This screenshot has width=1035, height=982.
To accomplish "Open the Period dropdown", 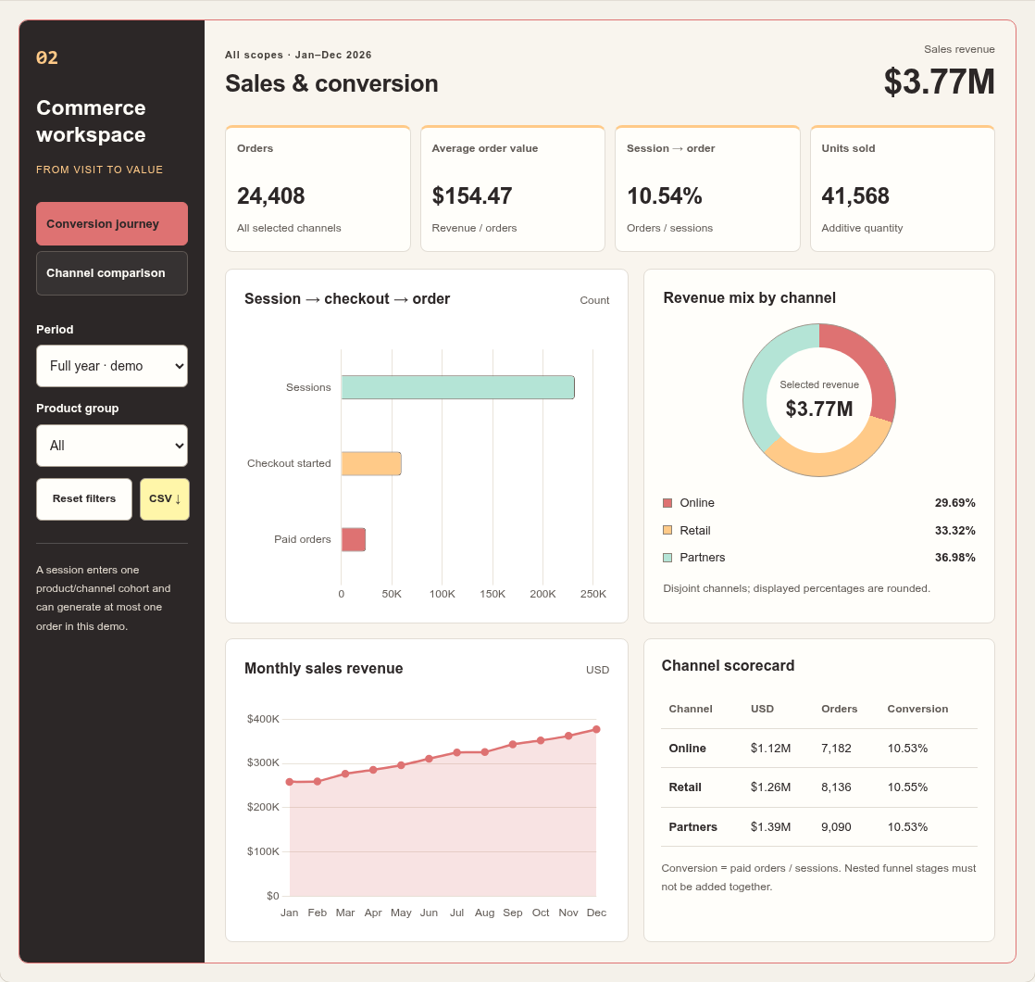I will click(111, 366).
